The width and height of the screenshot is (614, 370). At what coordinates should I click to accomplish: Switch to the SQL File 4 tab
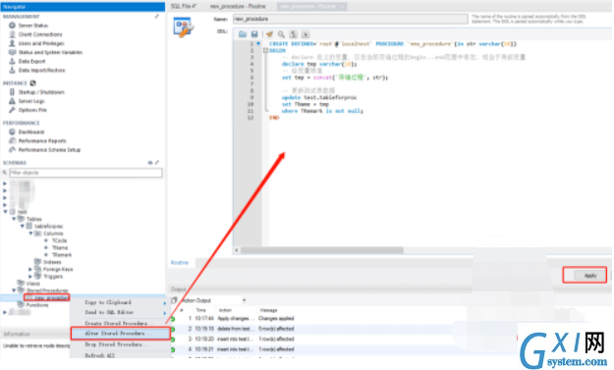coord(184,6)
